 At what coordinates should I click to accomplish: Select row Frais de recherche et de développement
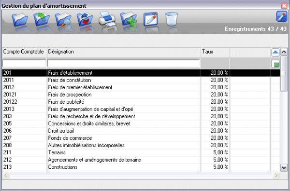coord(141,116)
